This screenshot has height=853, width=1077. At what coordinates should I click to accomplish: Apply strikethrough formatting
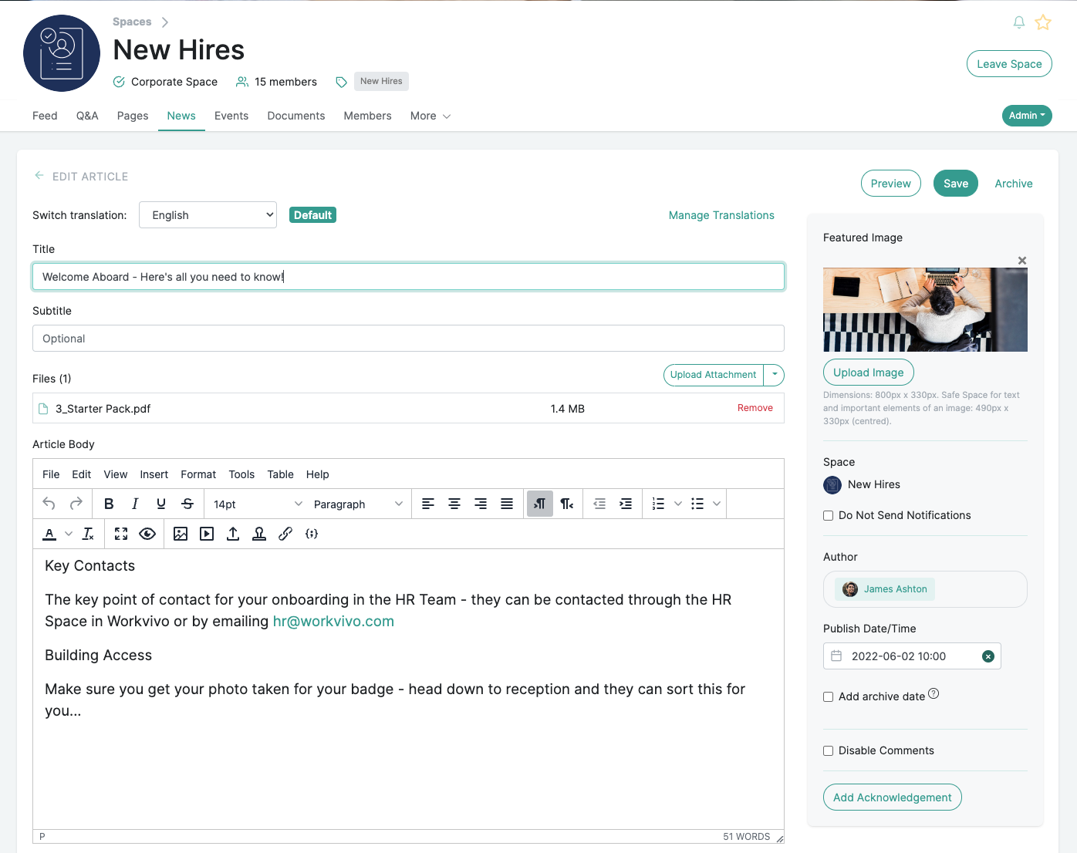(x=187, y=504)
